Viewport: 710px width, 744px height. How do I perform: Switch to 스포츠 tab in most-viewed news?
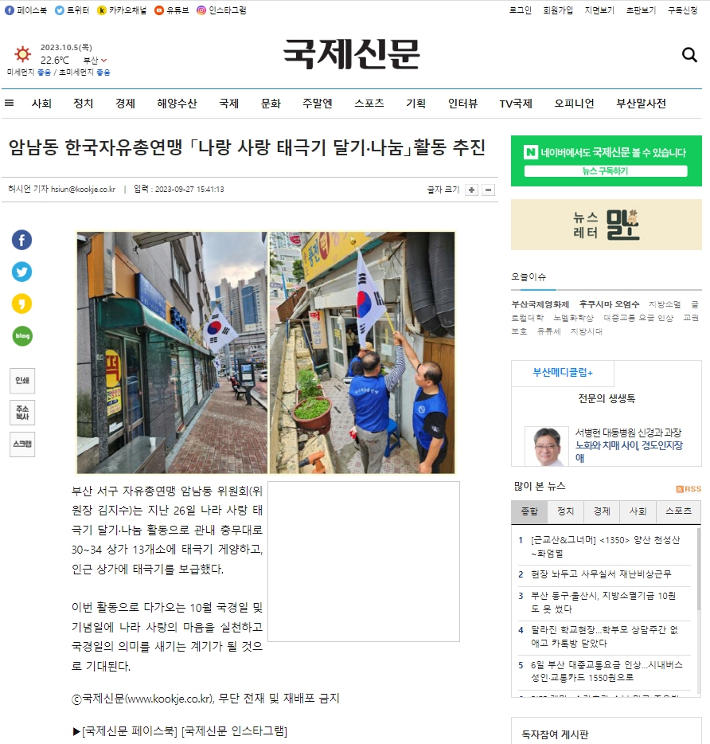(x=678, y=511)
